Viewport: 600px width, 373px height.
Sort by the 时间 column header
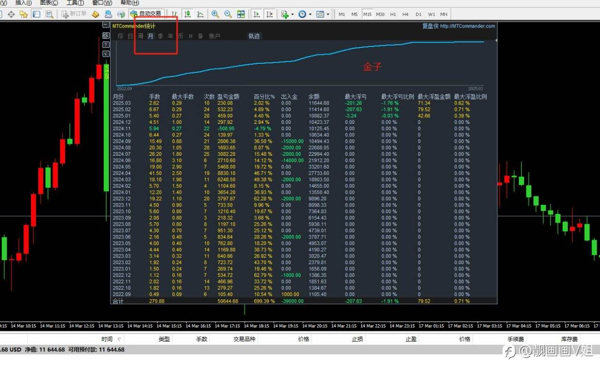coord(107,339)
